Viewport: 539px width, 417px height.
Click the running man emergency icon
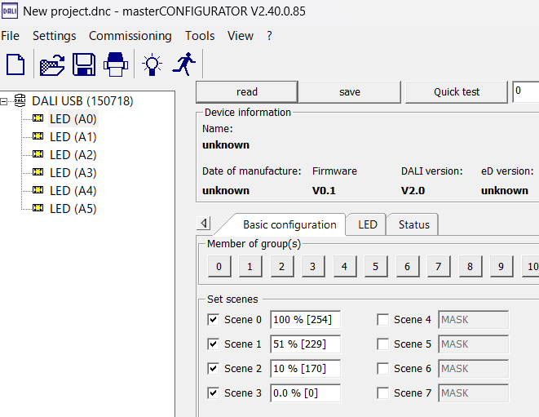(184, 64)
